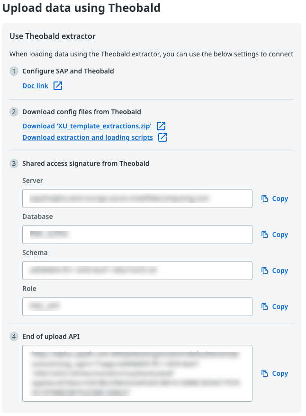
Task: Click inside the End of upload API box
Action: coord(137,373)
